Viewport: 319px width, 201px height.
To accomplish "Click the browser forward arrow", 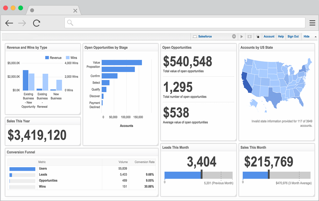I will (22, 23).
